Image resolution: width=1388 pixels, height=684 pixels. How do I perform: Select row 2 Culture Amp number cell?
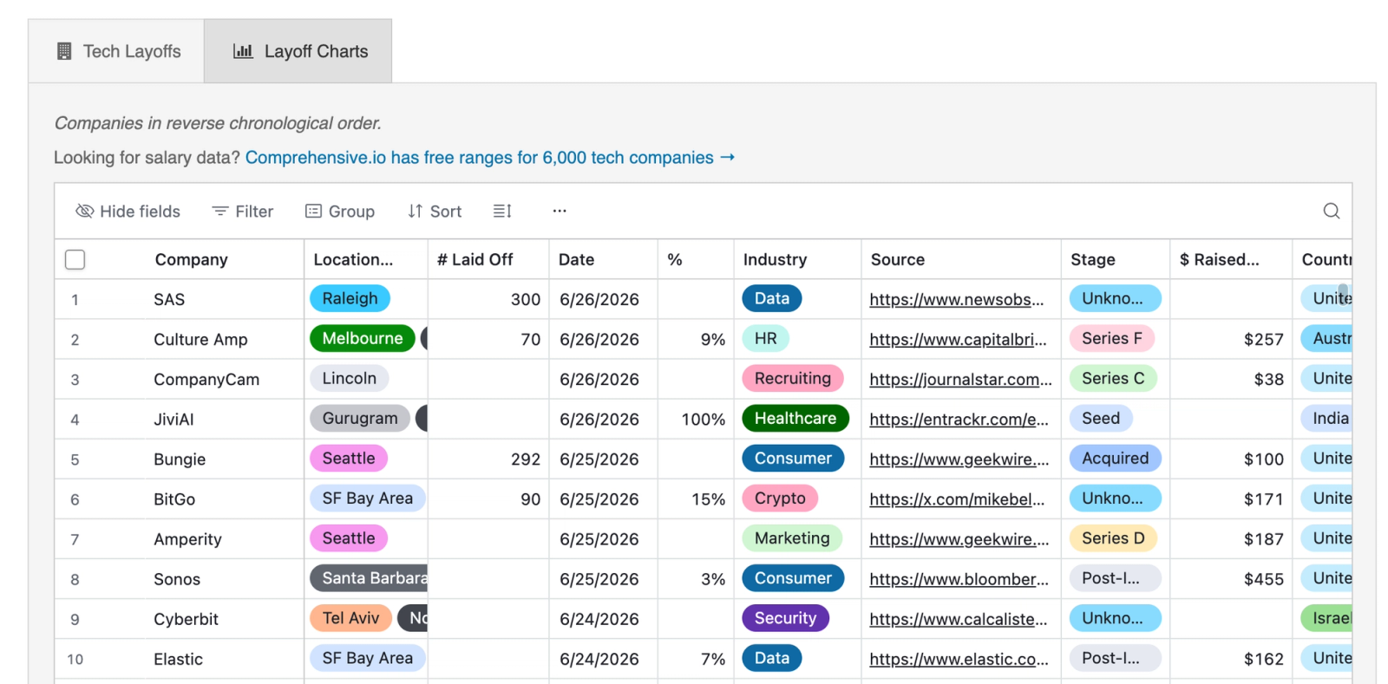coord(75,340)
